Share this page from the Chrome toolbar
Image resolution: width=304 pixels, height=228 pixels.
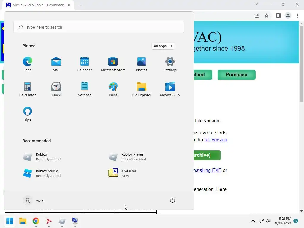click(x=257, y=15)
